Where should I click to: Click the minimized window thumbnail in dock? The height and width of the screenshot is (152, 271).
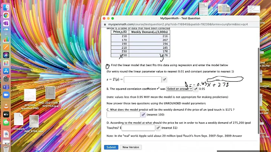click(x=6, y=143)
